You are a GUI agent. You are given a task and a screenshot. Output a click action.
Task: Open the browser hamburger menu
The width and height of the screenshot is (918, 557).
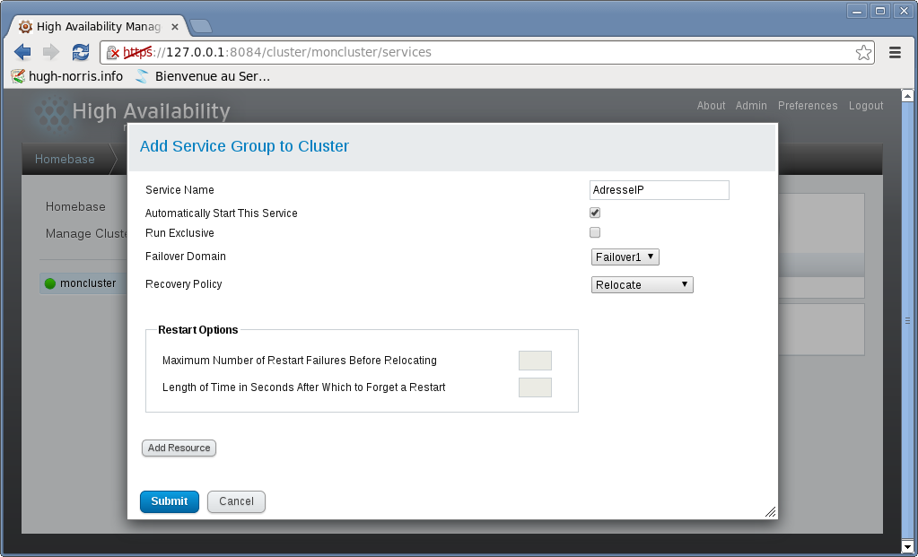click(895, 52)
